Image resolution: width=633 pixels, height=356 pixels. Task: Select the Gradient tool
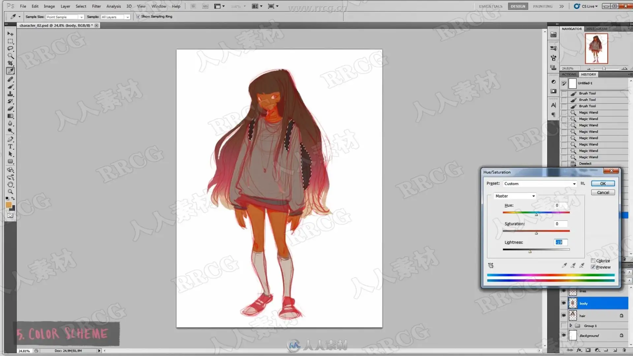pos(11,116)
